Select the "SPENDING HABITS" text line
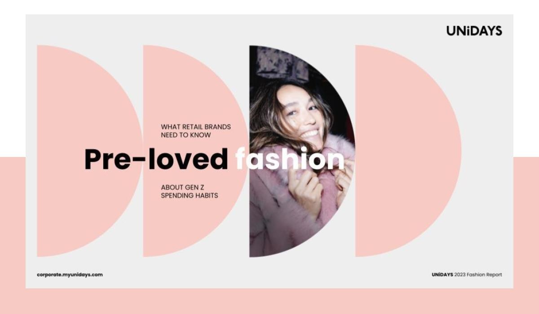Screen dimensions: 539x314 pyautogui.click(x=190, y=196)
